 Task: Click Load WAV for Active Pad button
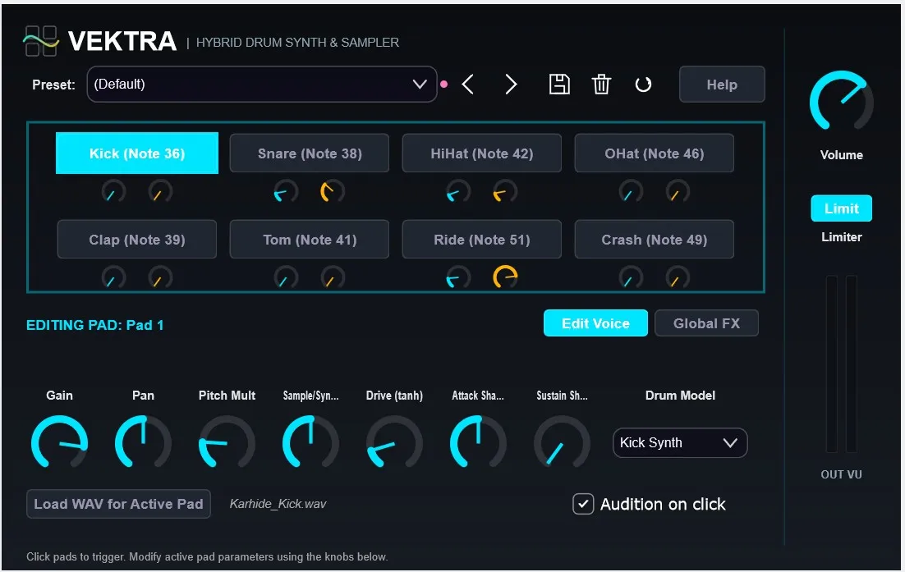click(118, 504)
